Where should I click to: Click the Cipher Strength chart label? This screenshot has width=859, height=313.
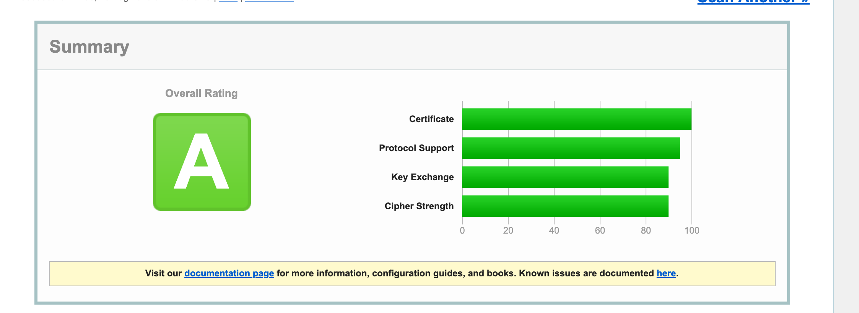pos(419,206)
